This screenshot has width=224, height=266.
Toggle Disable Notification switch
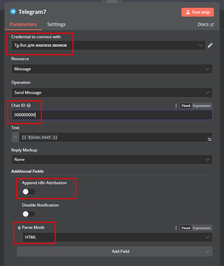[x=29, y=214]
